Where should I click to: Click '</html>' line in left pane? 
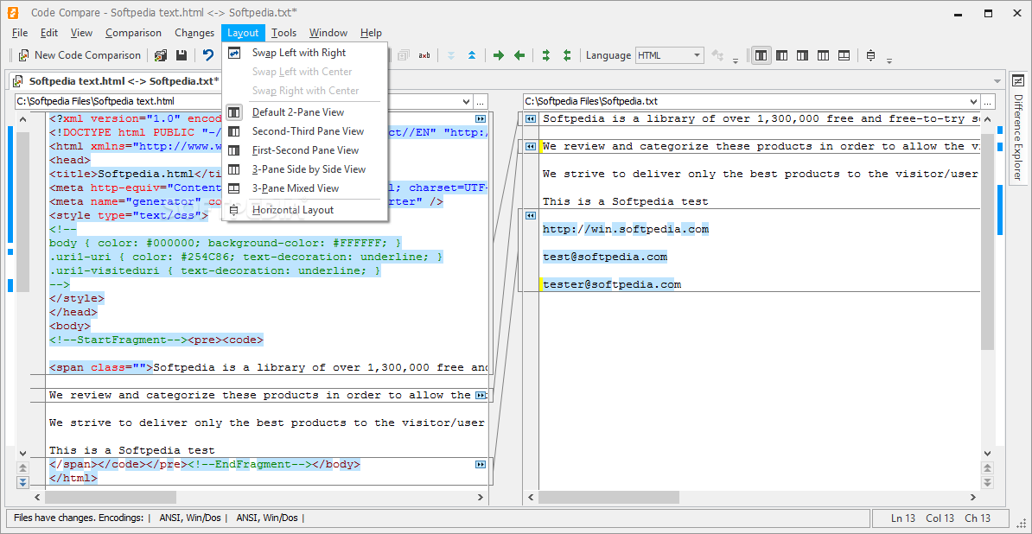pos(73,478)
